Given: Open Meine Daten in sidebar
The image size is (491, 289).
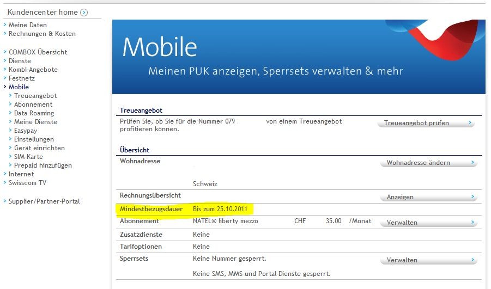Looking at the screenshot, I should [x=28, y=25].
